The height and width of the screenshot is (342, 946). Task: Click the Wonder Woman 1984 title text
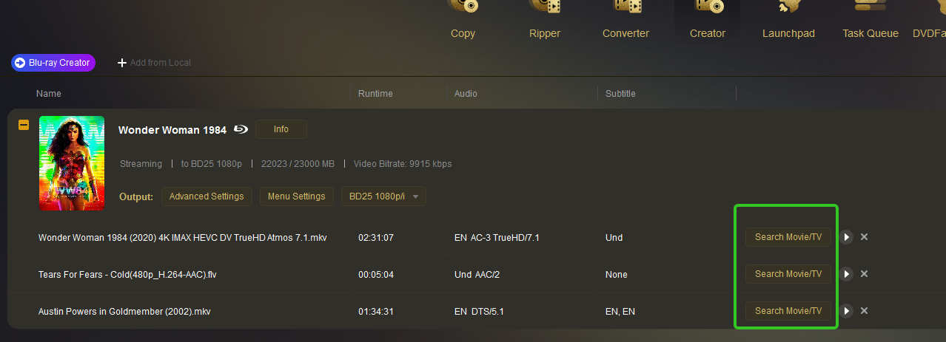(172, 130)
